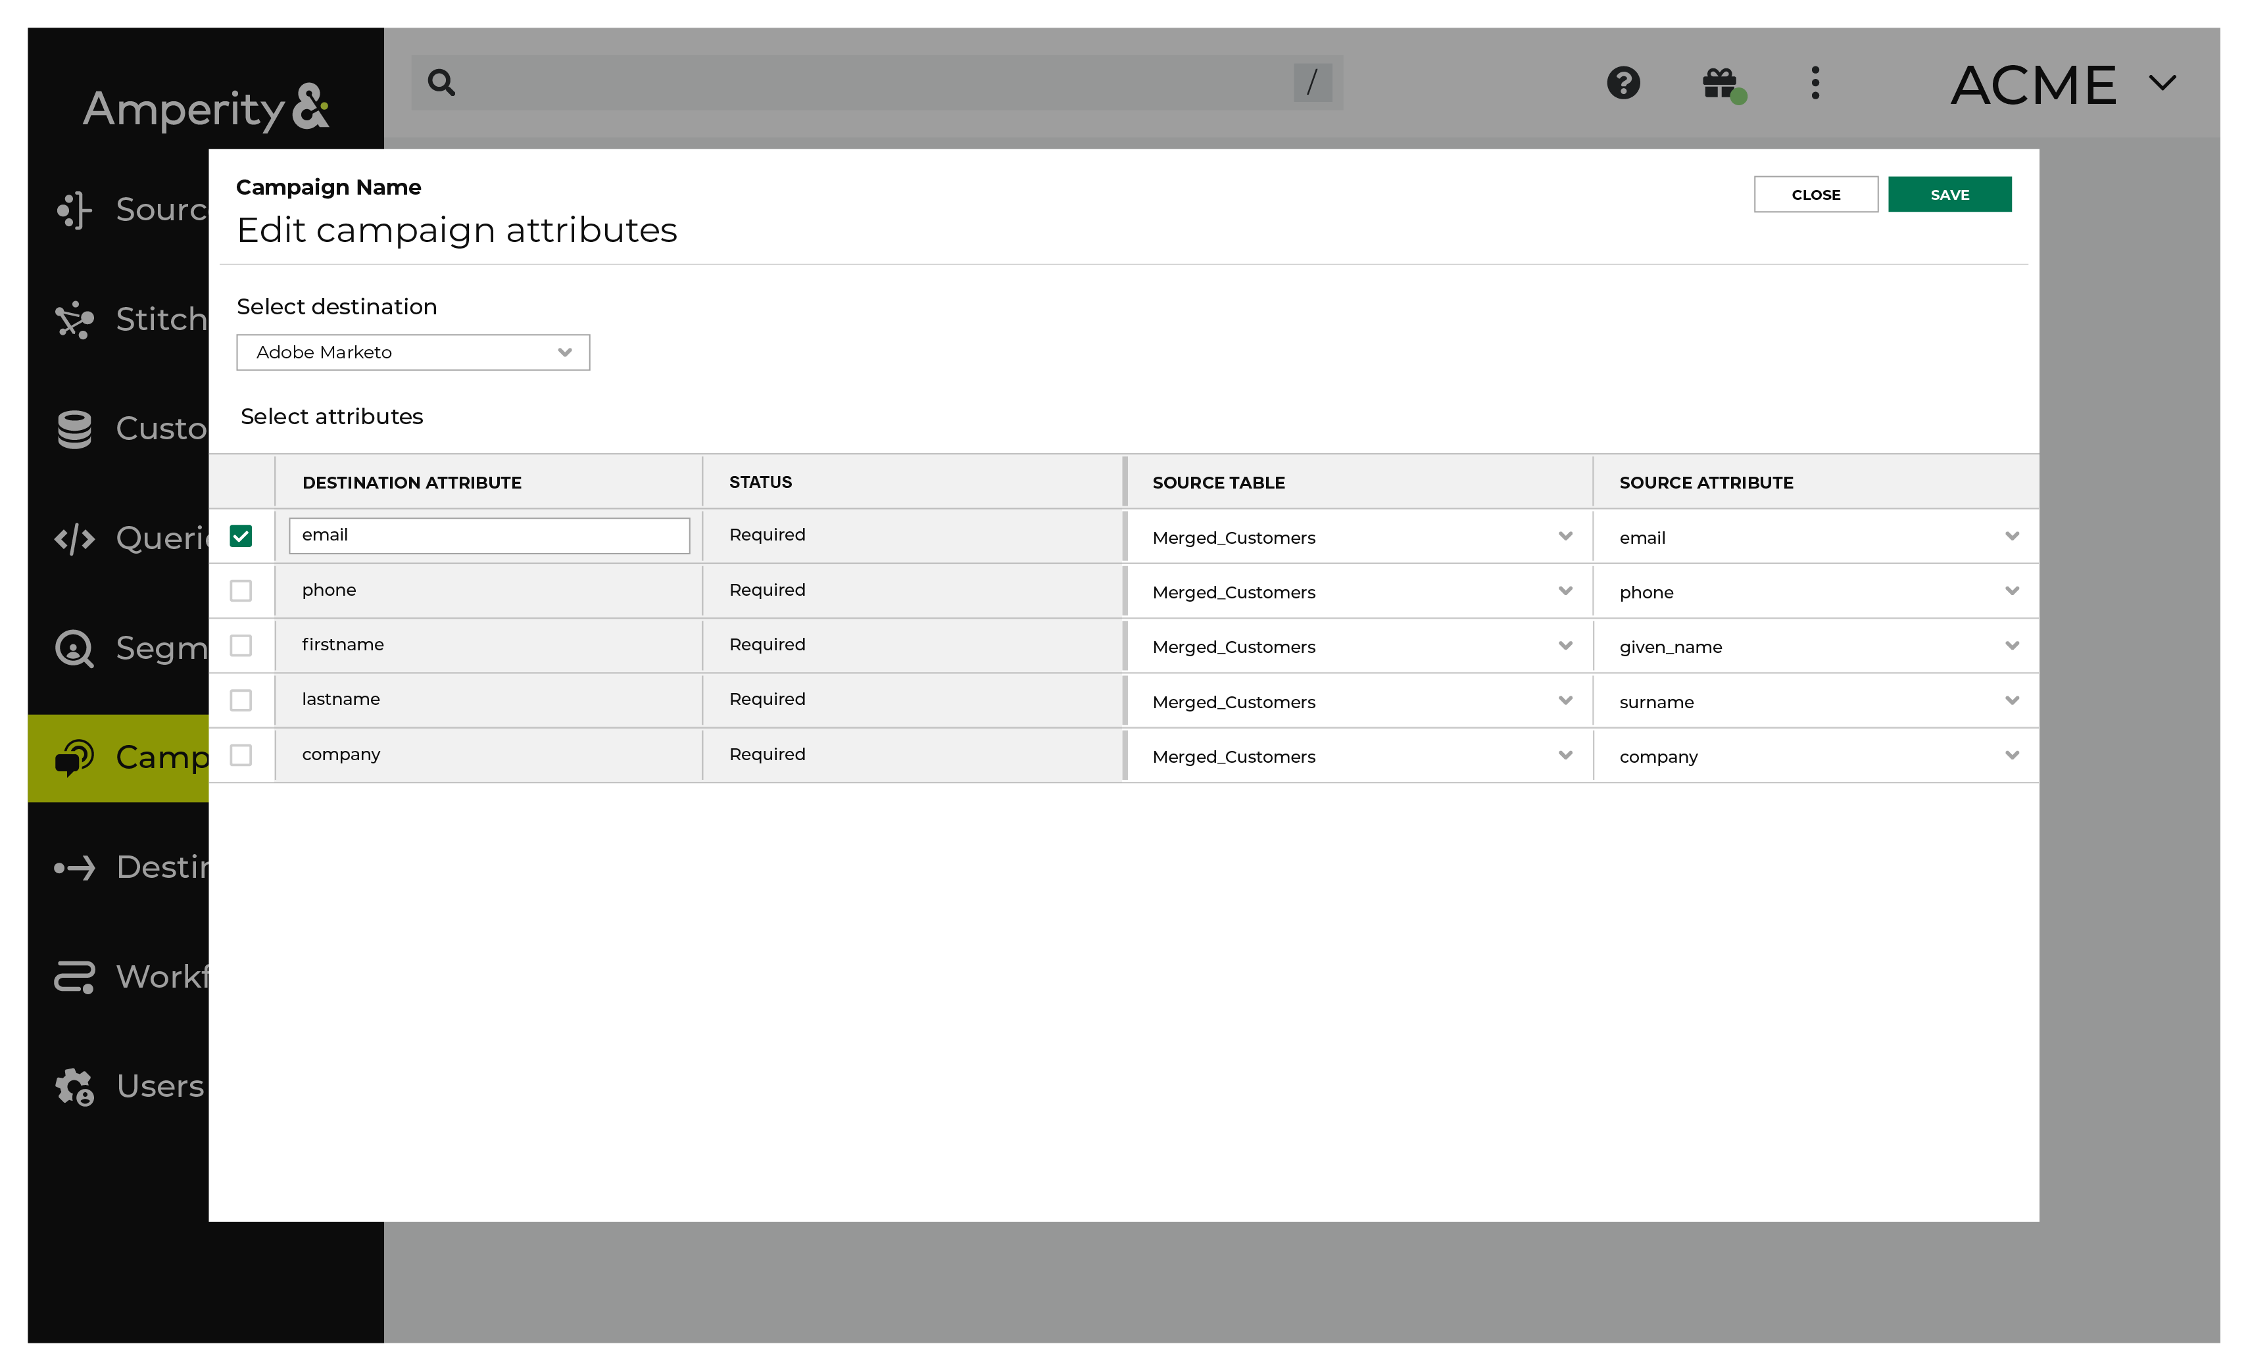Viewport: 2248px width, 1371px height.
Task: Click the lastname destination attribute cell
Action: click(489, 700)
